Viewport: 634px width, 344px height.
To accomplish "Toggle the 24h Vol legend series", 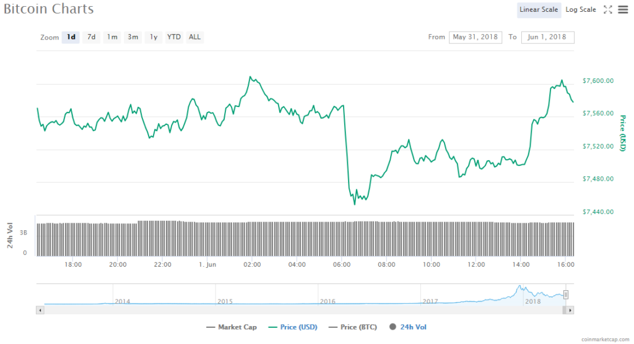I will (x=407, y=327).
